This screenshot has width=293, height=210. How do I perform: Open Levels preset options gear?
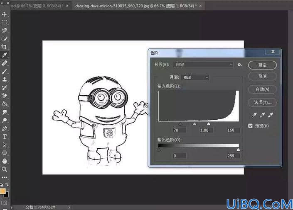(x=239, y=65)
